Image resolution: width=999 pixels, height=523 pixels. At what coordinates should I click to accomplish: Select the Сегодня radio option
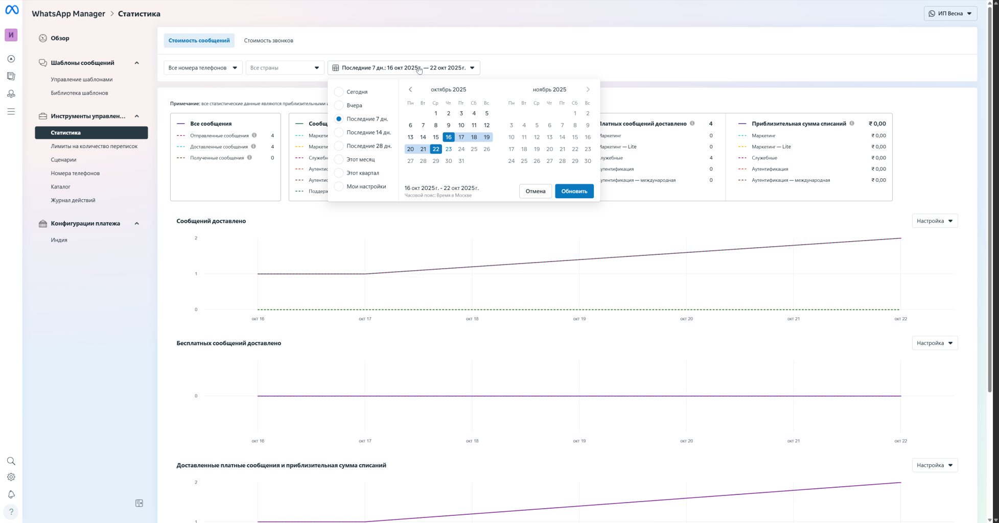point(339,92)
